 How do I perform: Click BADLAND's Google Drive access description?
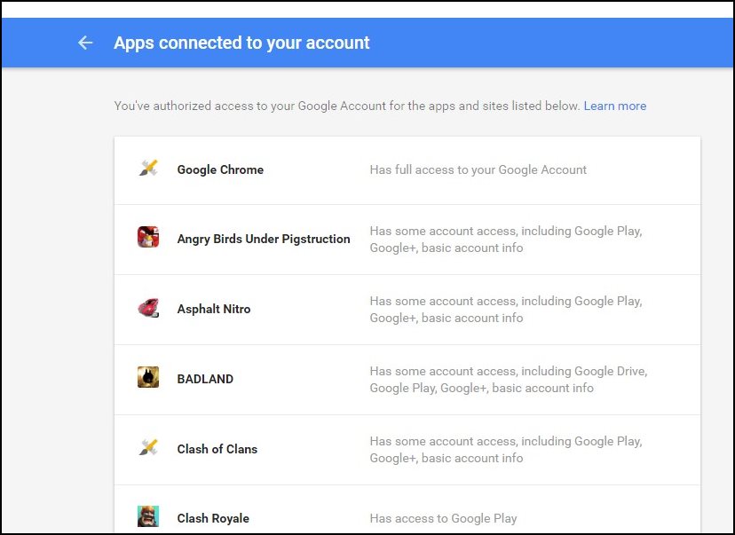[509, 380]
